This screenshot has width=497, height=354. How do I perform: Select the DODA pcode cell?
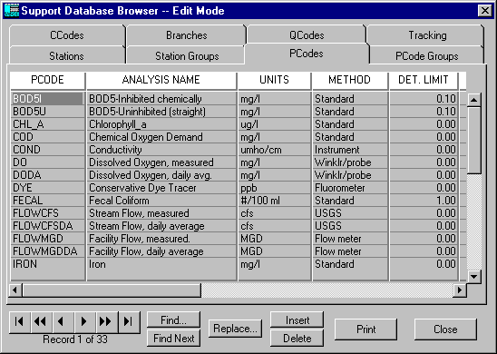(47, 175)
